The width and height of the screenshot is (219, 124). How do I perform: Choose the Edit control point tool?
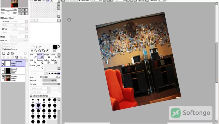[33, 62]
